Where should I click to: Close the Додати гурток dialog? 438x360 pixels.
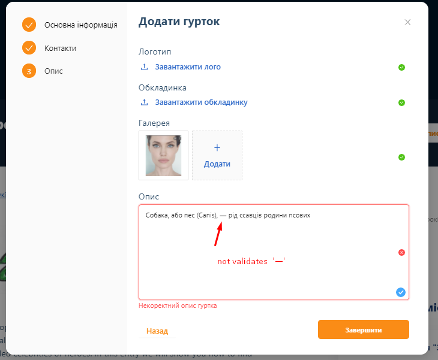coord(407,22)
